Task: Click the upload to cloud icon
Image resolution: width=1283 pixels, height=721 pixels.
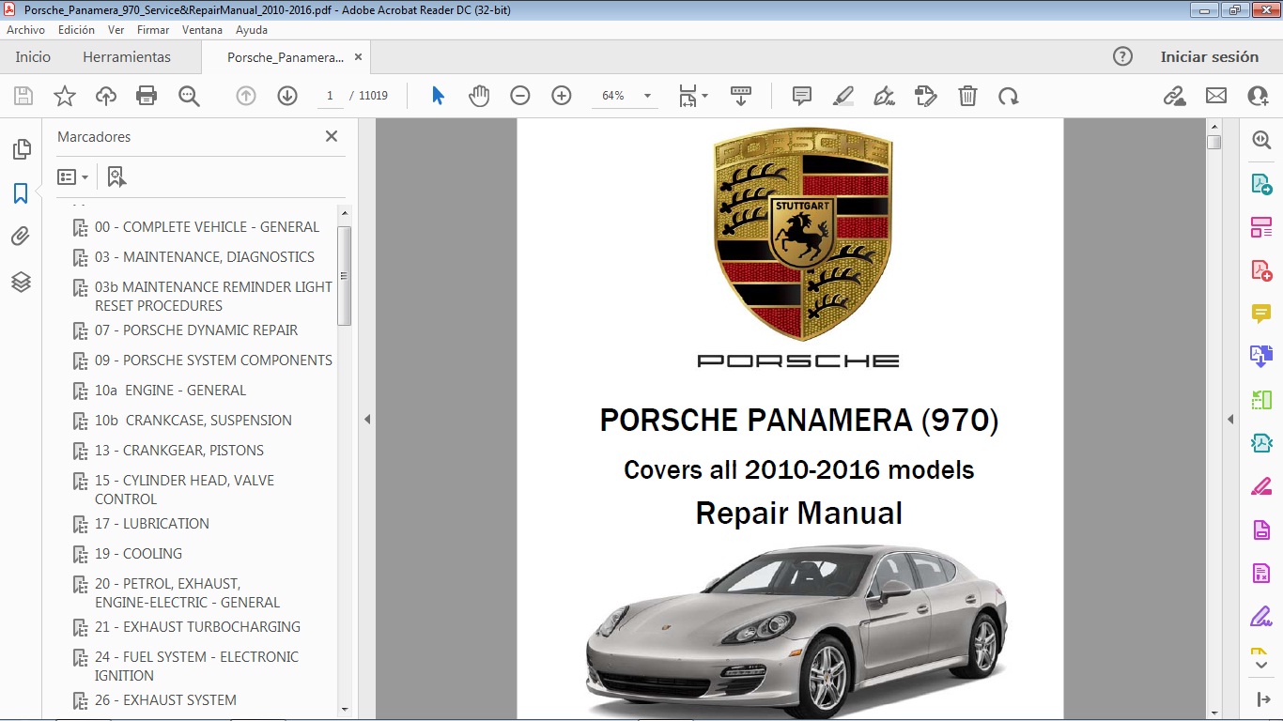Action: (x=106, y=96)
